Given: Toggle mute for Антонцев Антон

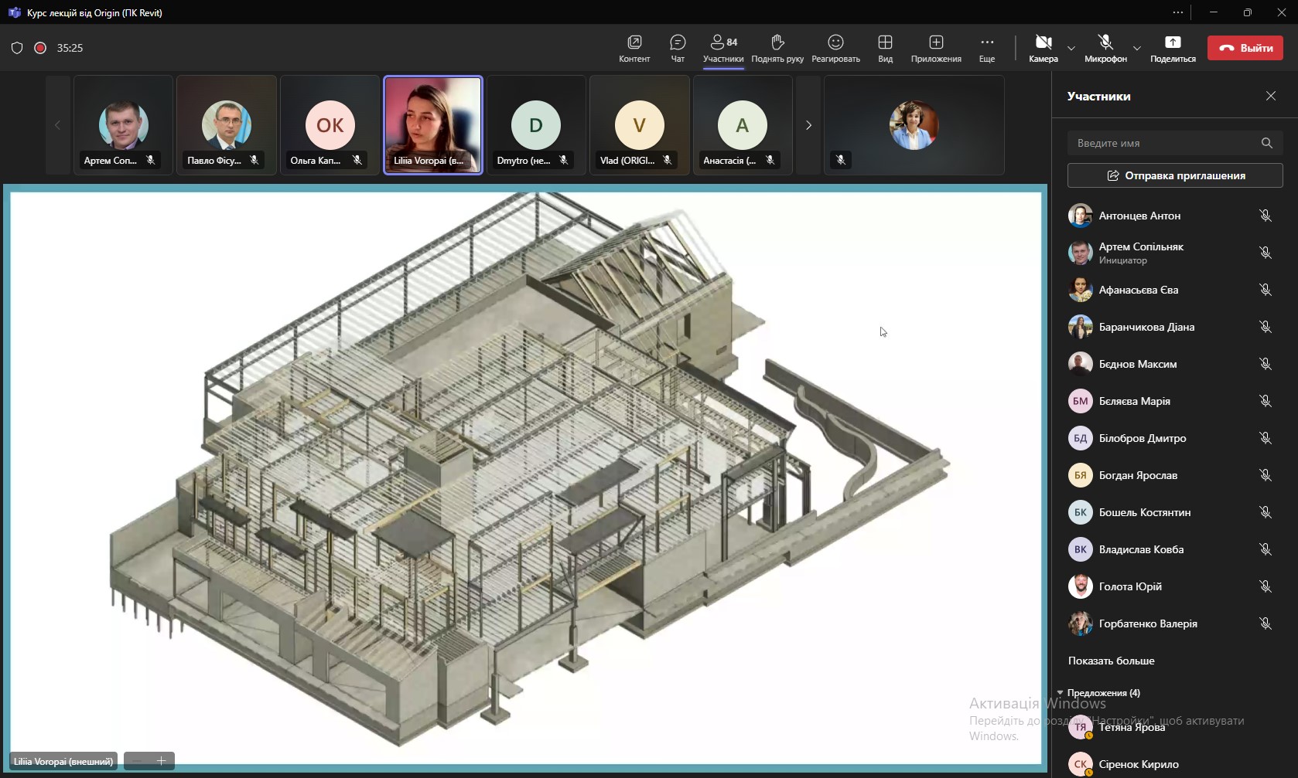Looking at the screenshot, I should [x=1266, y=216].
